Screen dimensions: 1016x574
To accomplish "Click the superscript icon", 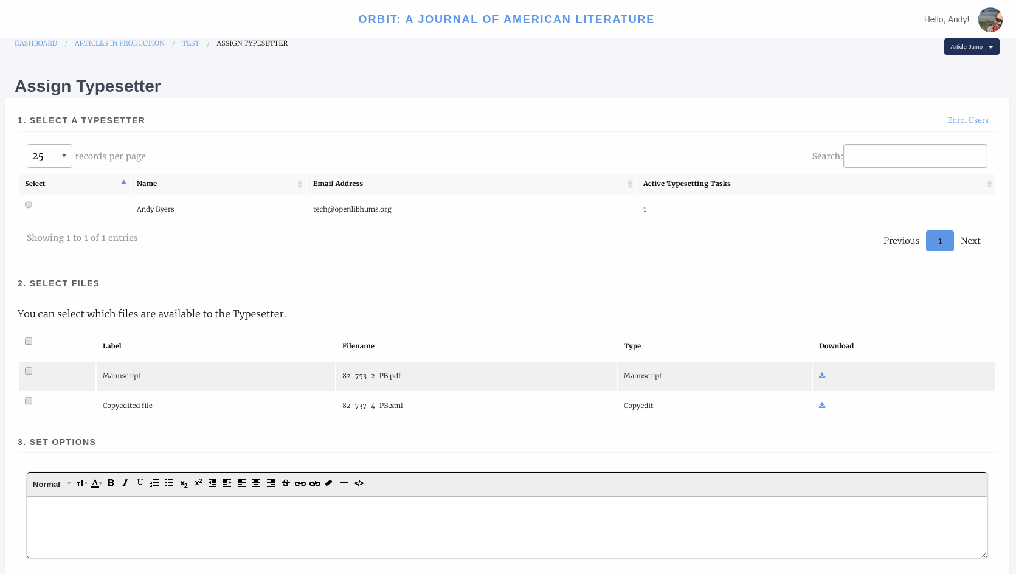I will (198, 483).
